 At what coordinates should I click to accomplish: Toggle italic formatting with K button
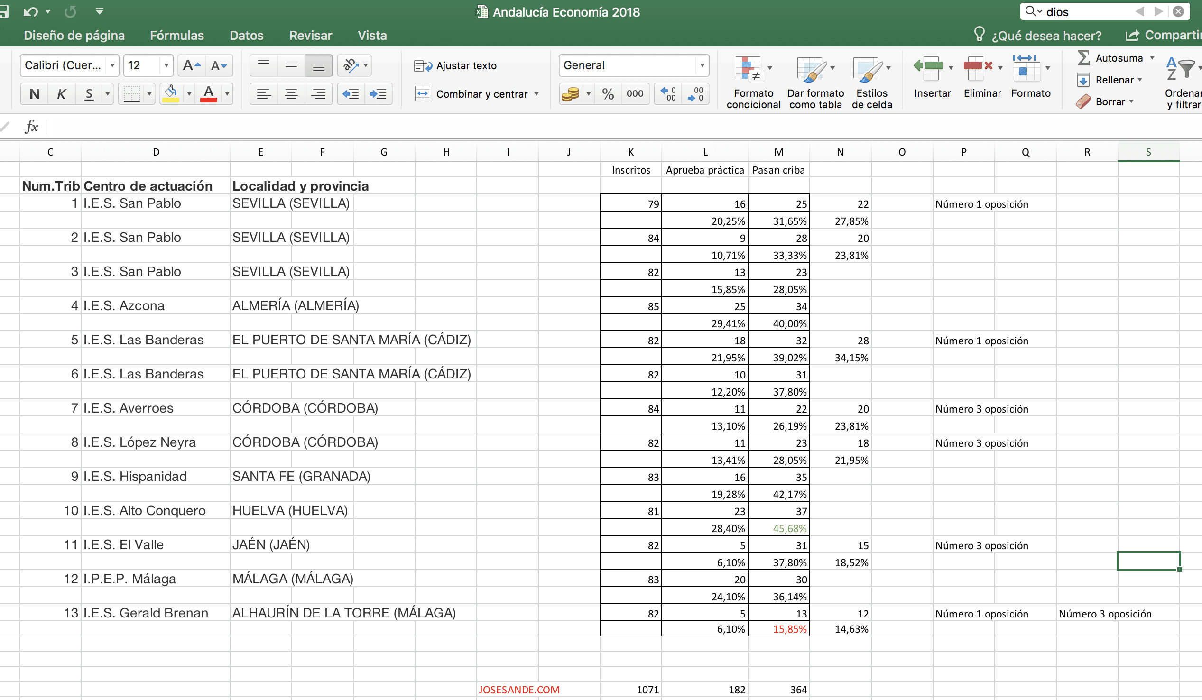click(x=62, y=94)
